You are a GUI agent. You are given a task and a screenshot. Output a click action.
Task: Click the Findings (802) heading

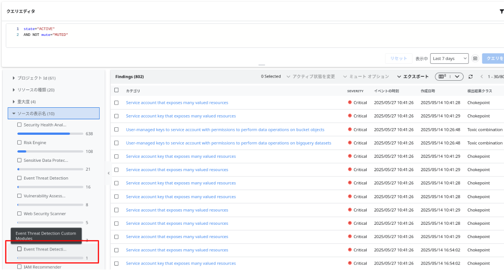(x=129, y=77)
